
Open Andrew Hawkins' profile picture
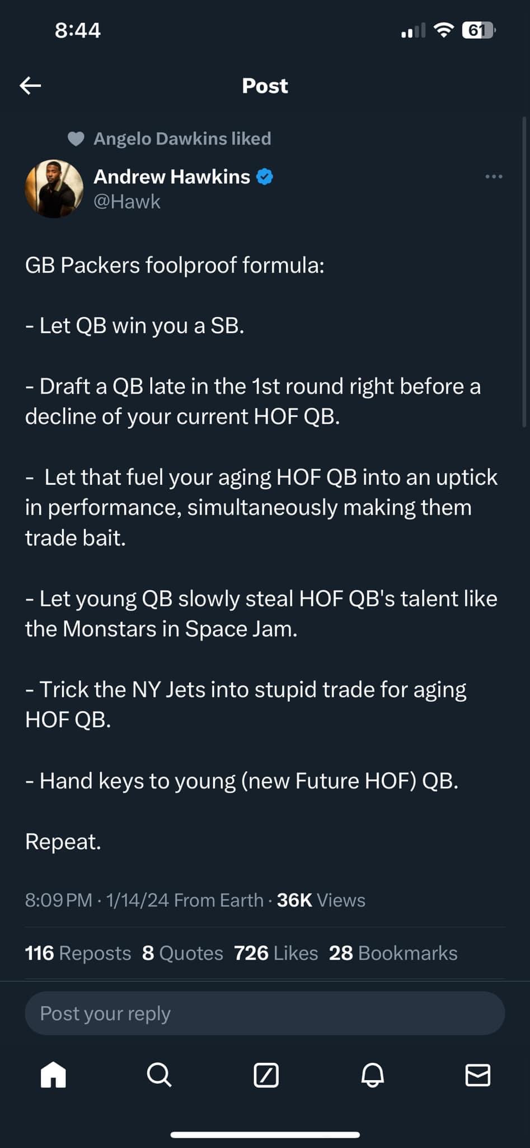coord(54,189)
